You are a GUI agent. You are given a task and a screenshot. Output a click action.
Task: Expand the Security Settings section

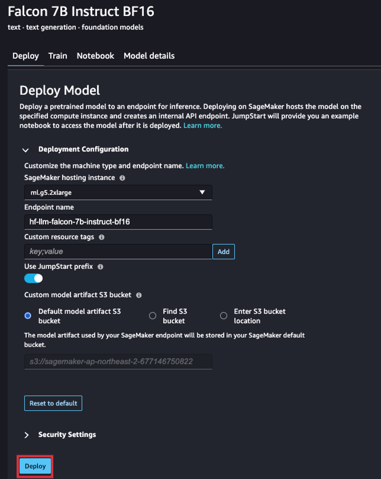[26, 435]
